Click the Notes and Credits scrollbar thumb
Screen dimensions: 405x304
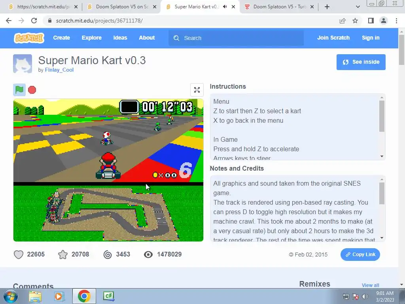382,193
